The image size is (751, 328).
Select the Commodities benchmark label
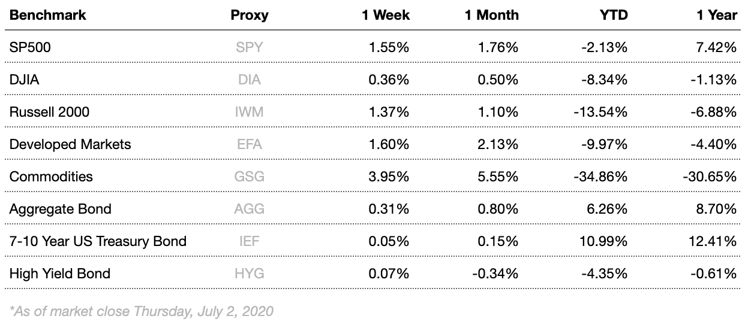[52, 177]
